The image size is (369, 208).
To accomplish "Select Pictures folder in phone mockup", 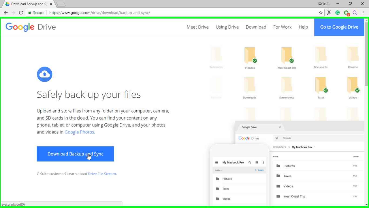I will click(x=239, y=179).
